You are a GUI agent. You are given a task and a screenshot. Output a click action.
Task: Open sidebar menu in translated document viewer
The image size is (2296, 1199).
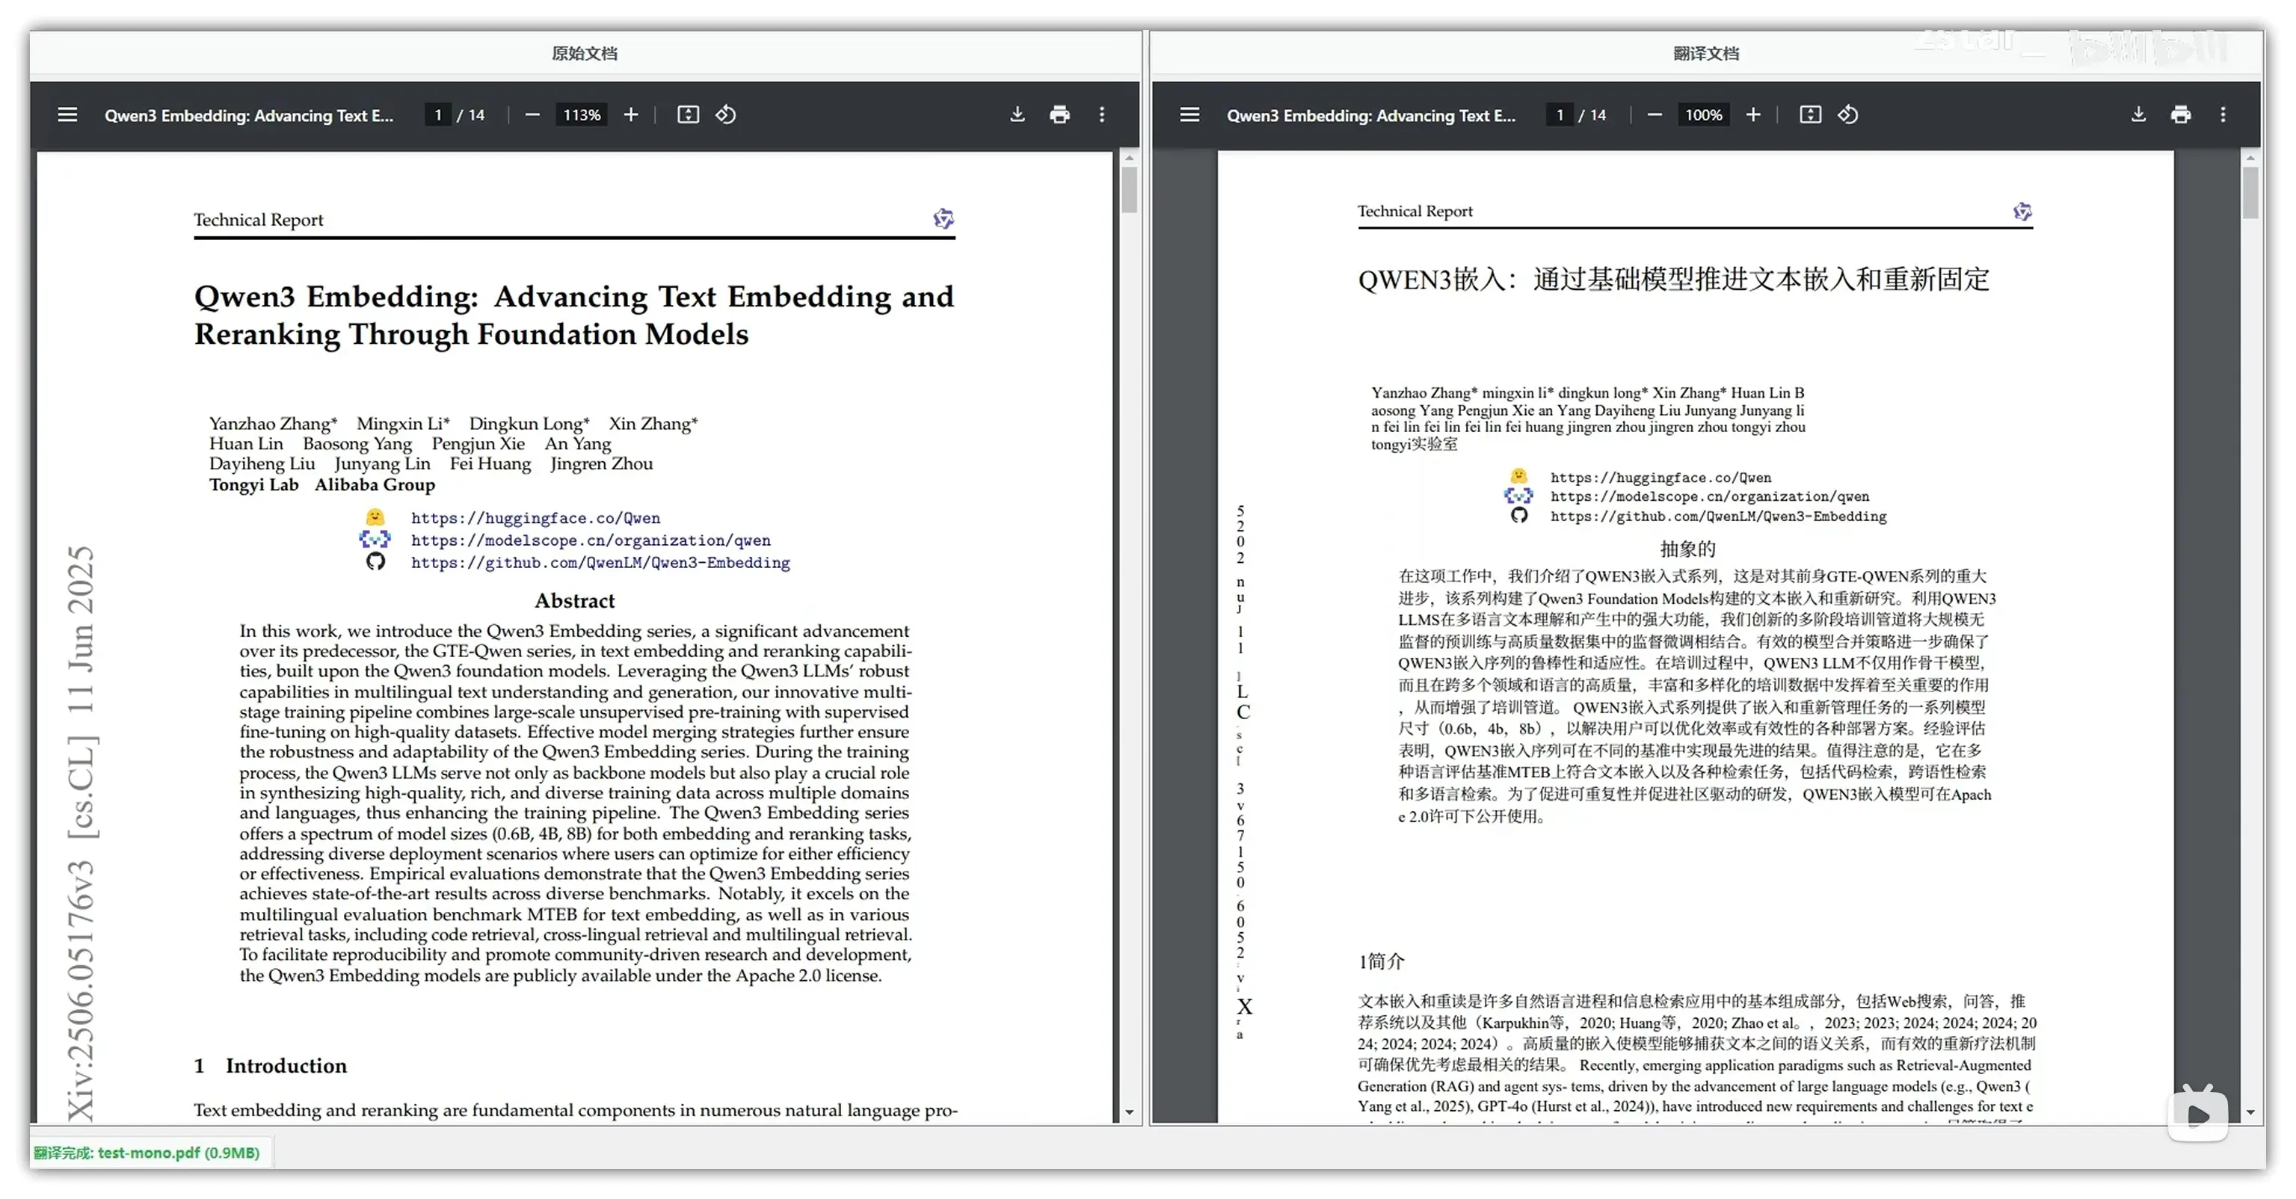(1189, 114)
